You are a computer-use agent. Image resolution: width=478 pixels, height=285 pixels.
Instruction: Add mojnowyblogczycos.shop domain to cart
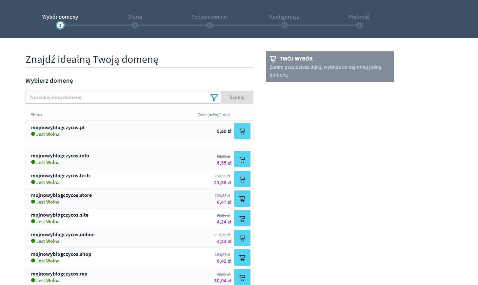pos(242,258)
